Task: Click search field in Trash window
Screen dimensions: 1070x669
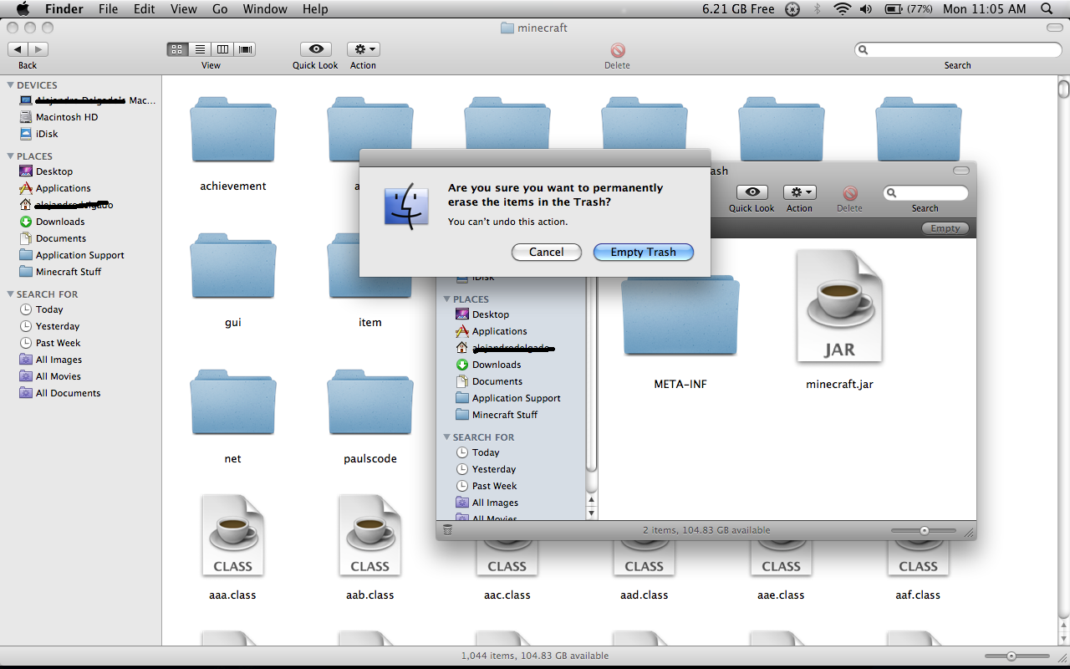Action: pyautogui.click(x=925, y=193)
